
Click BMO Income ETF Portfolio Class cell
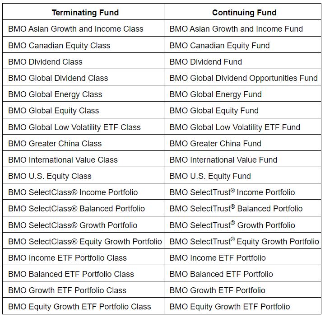coord(68,258)
